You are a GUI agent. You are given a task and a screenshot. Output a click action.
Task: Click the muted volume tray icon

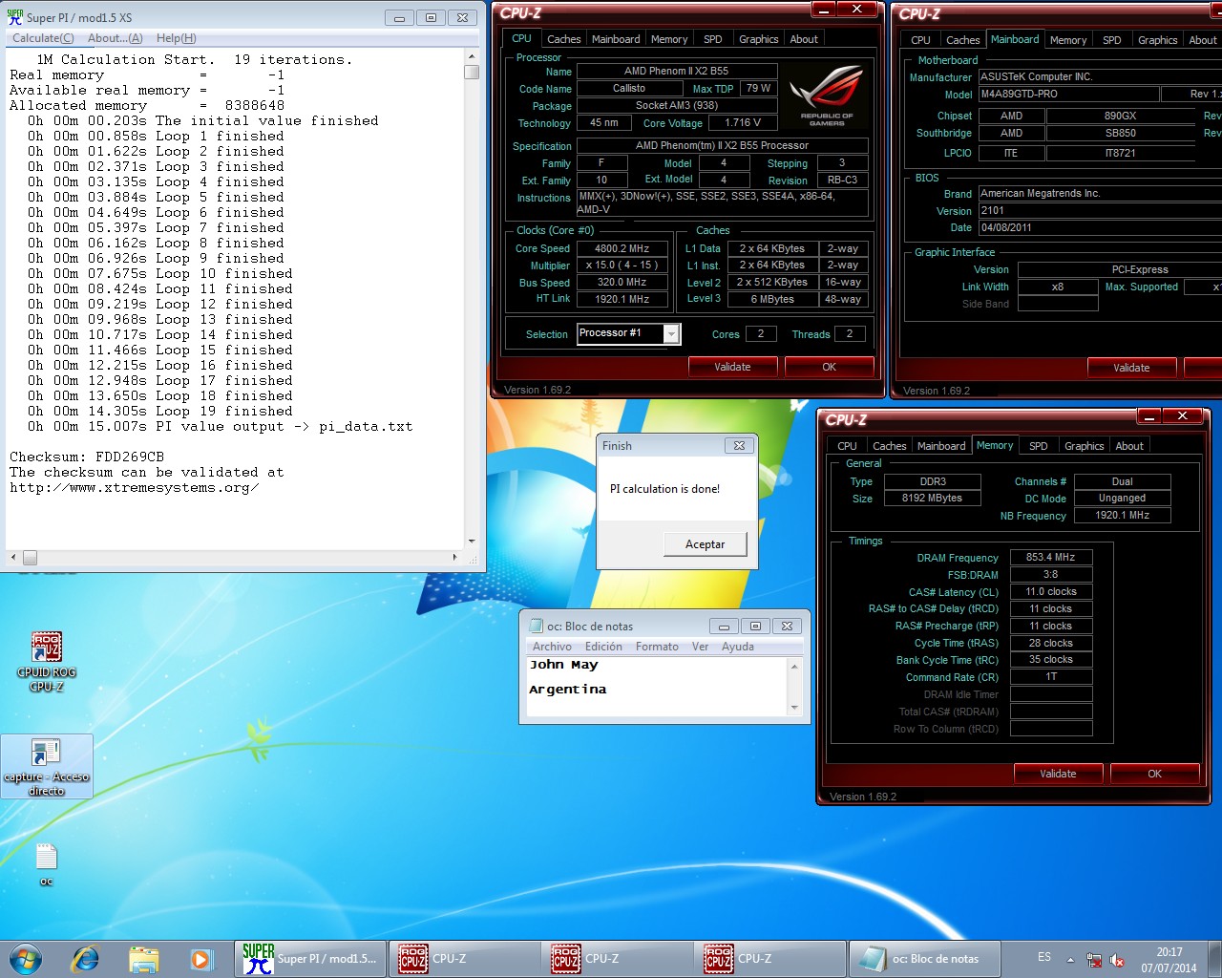click(1117, 960)
